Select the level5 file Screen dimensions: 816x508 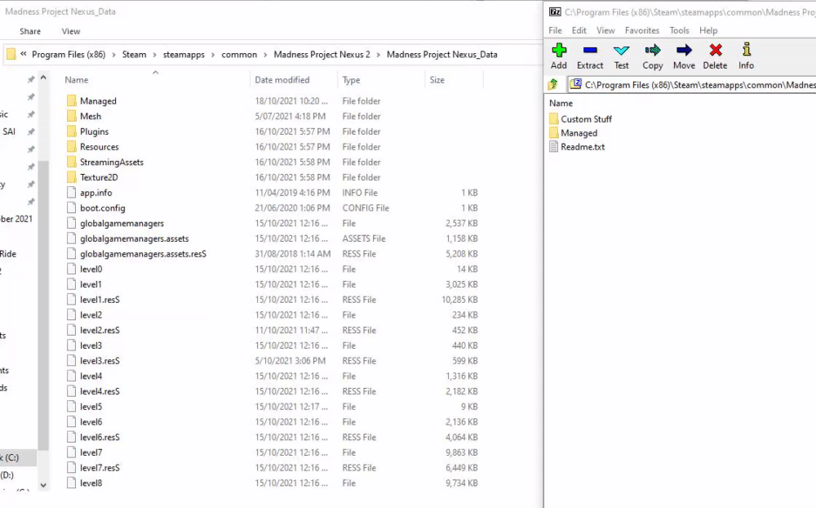coord(84,407)
